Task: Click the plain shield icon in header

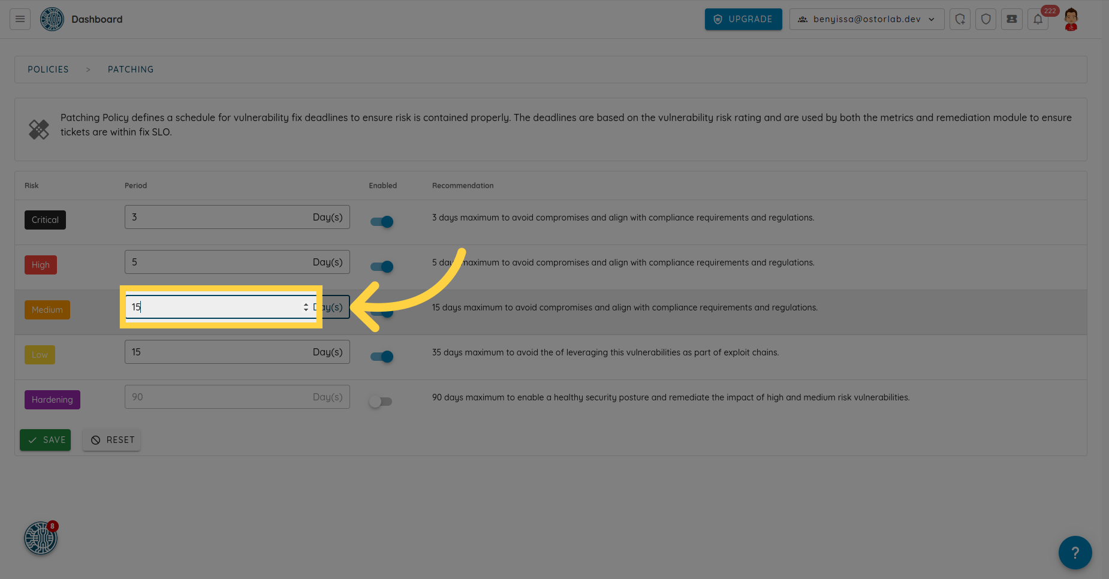Action: (x=986, y=19)
